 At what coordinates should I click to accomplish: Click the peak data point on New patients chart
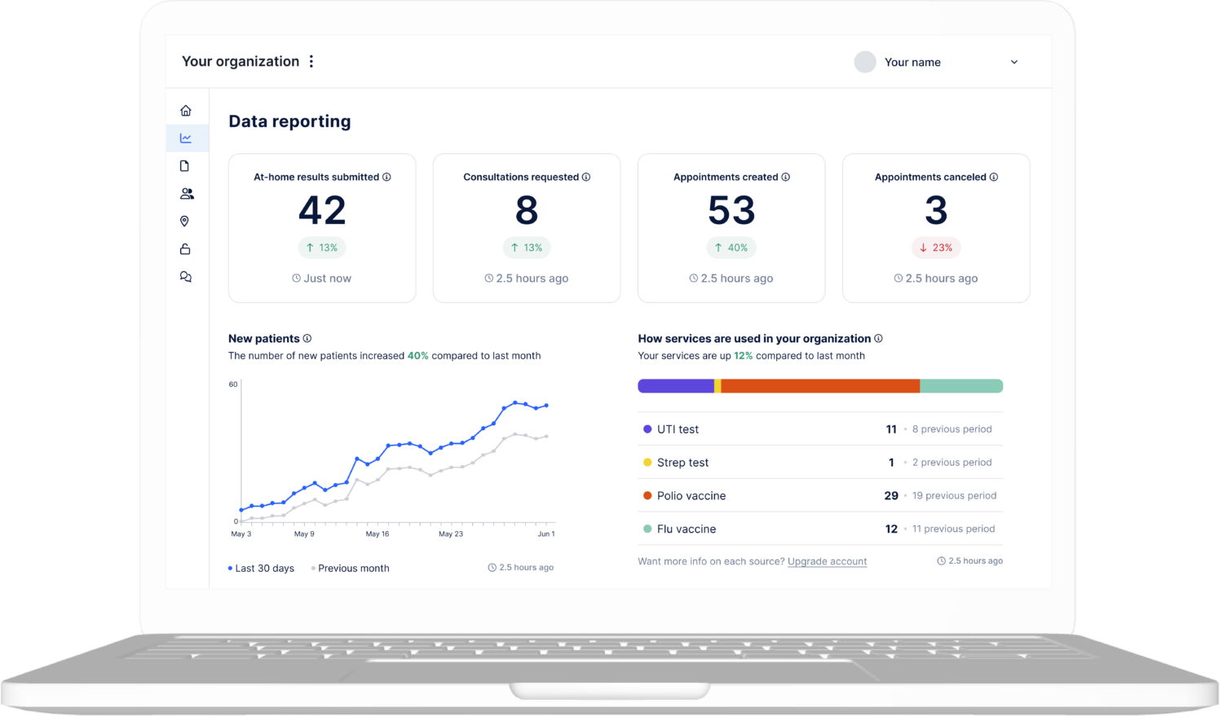(516, 402)
